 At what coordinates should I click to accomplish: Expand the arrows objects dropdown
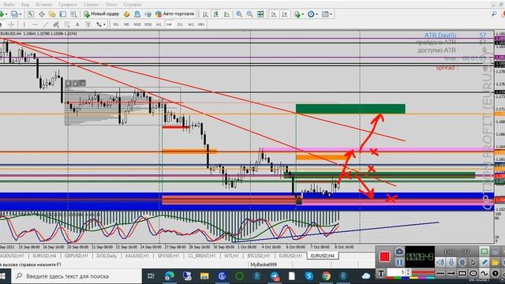[x=104, y=24]
